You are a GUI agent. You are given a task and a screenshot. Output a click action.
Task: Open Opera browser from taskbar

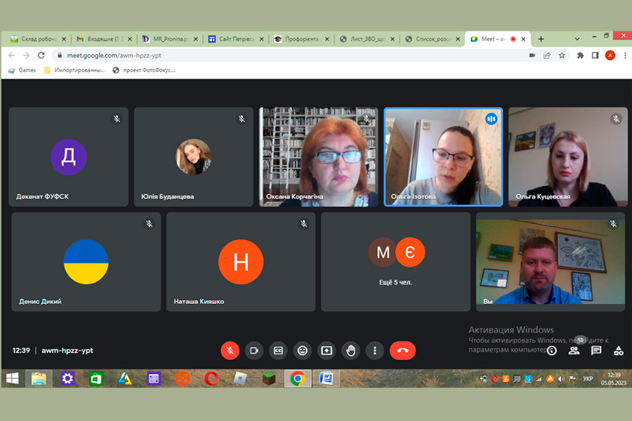click(211, 379)
